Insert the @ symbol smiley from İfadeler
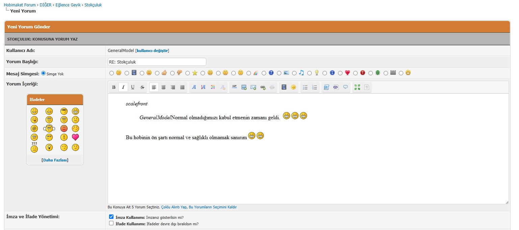 [34, 128]
